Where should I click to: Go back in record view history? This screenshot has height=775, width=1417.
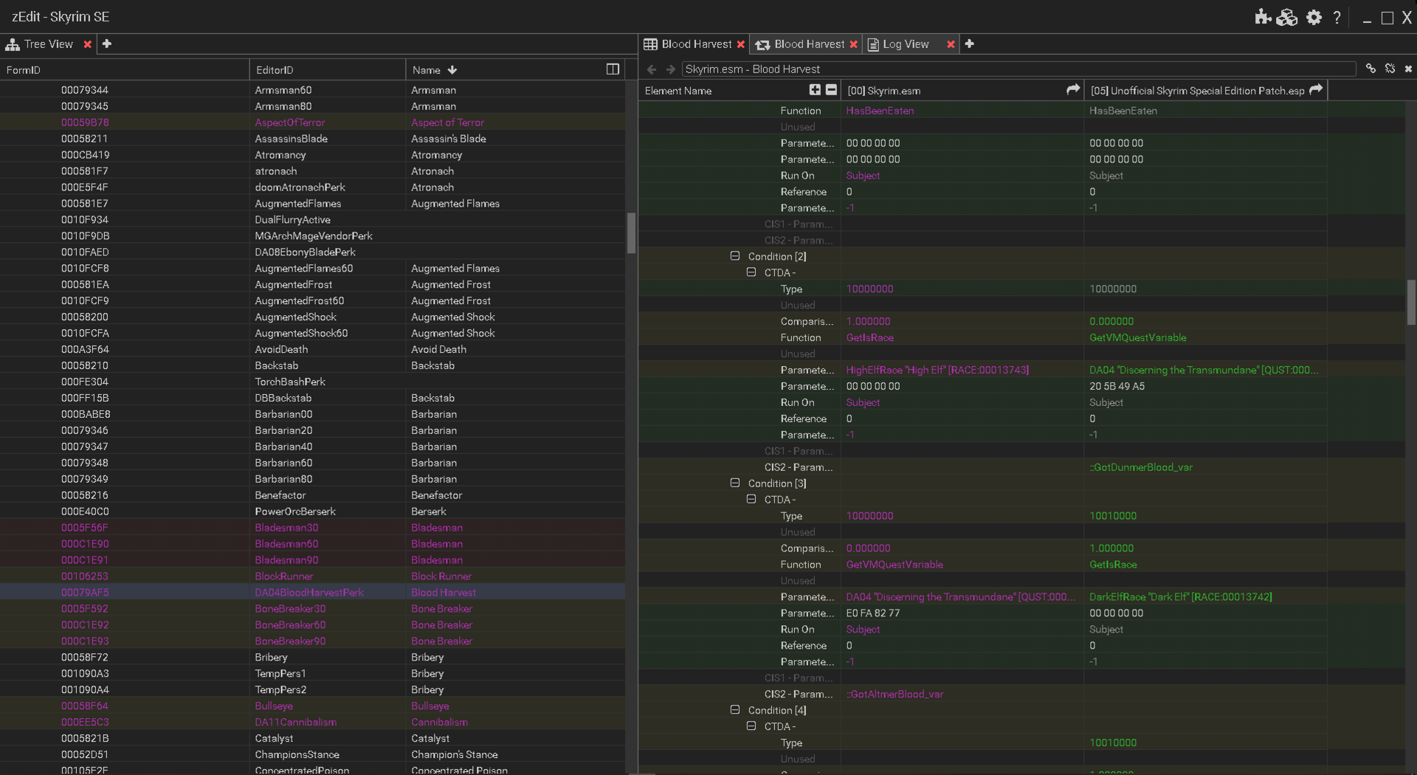tap(652, 69)
